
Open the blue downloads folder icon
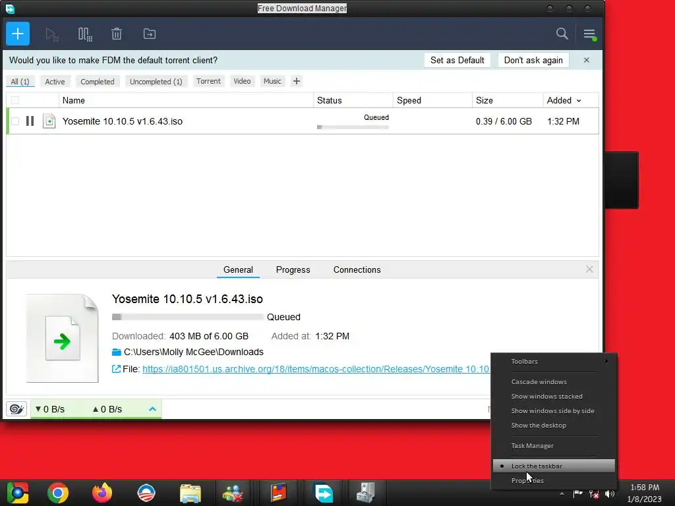tap(116, 352)
